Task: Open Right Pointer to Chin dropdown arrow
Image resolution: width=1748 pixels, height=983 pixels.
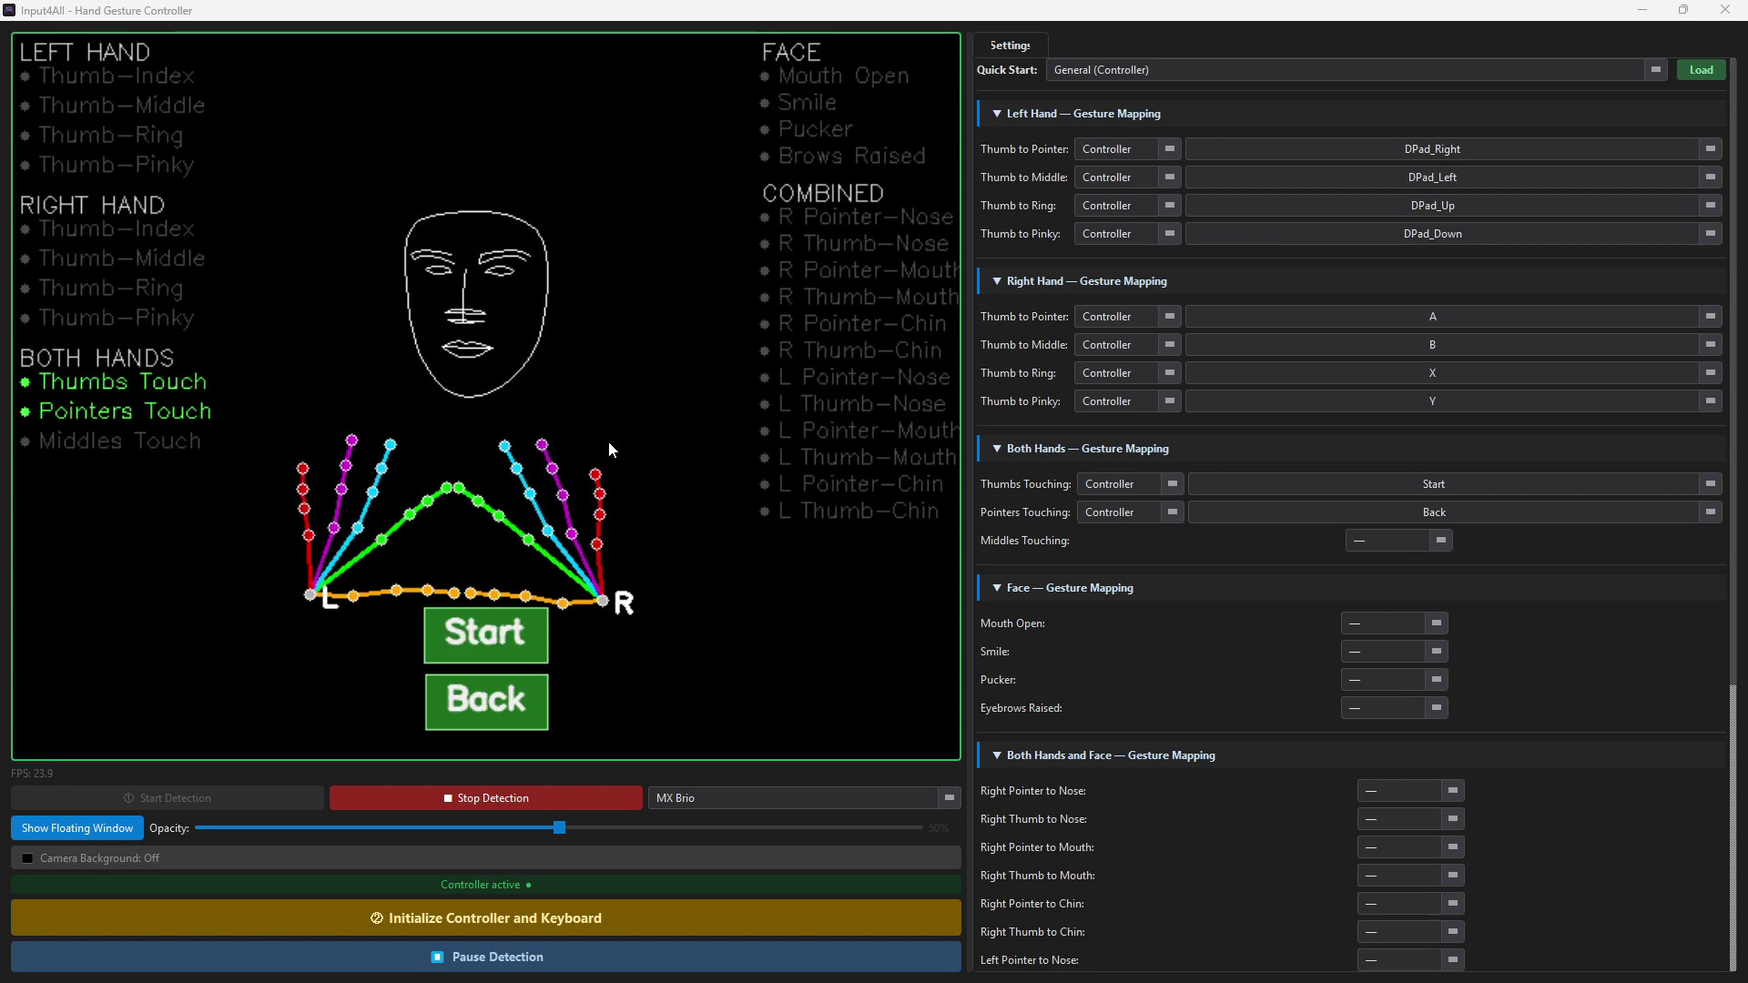Action: [x=1452, y=904]
